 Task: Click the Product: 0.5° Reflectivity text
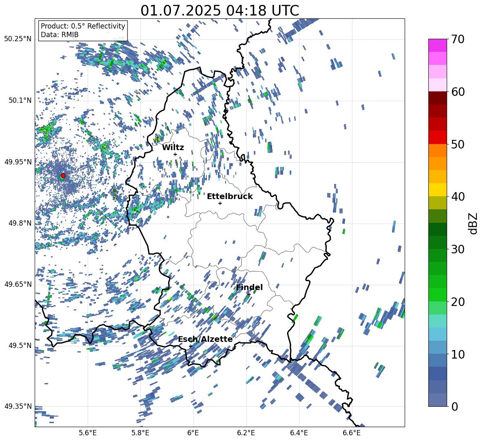[83, 26]
